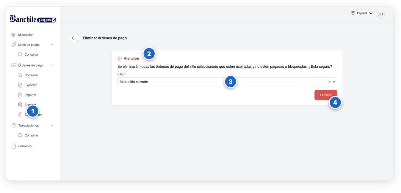401x193 pixels.
Task: Click the Formatos document icon
Action: coord(14,146)
